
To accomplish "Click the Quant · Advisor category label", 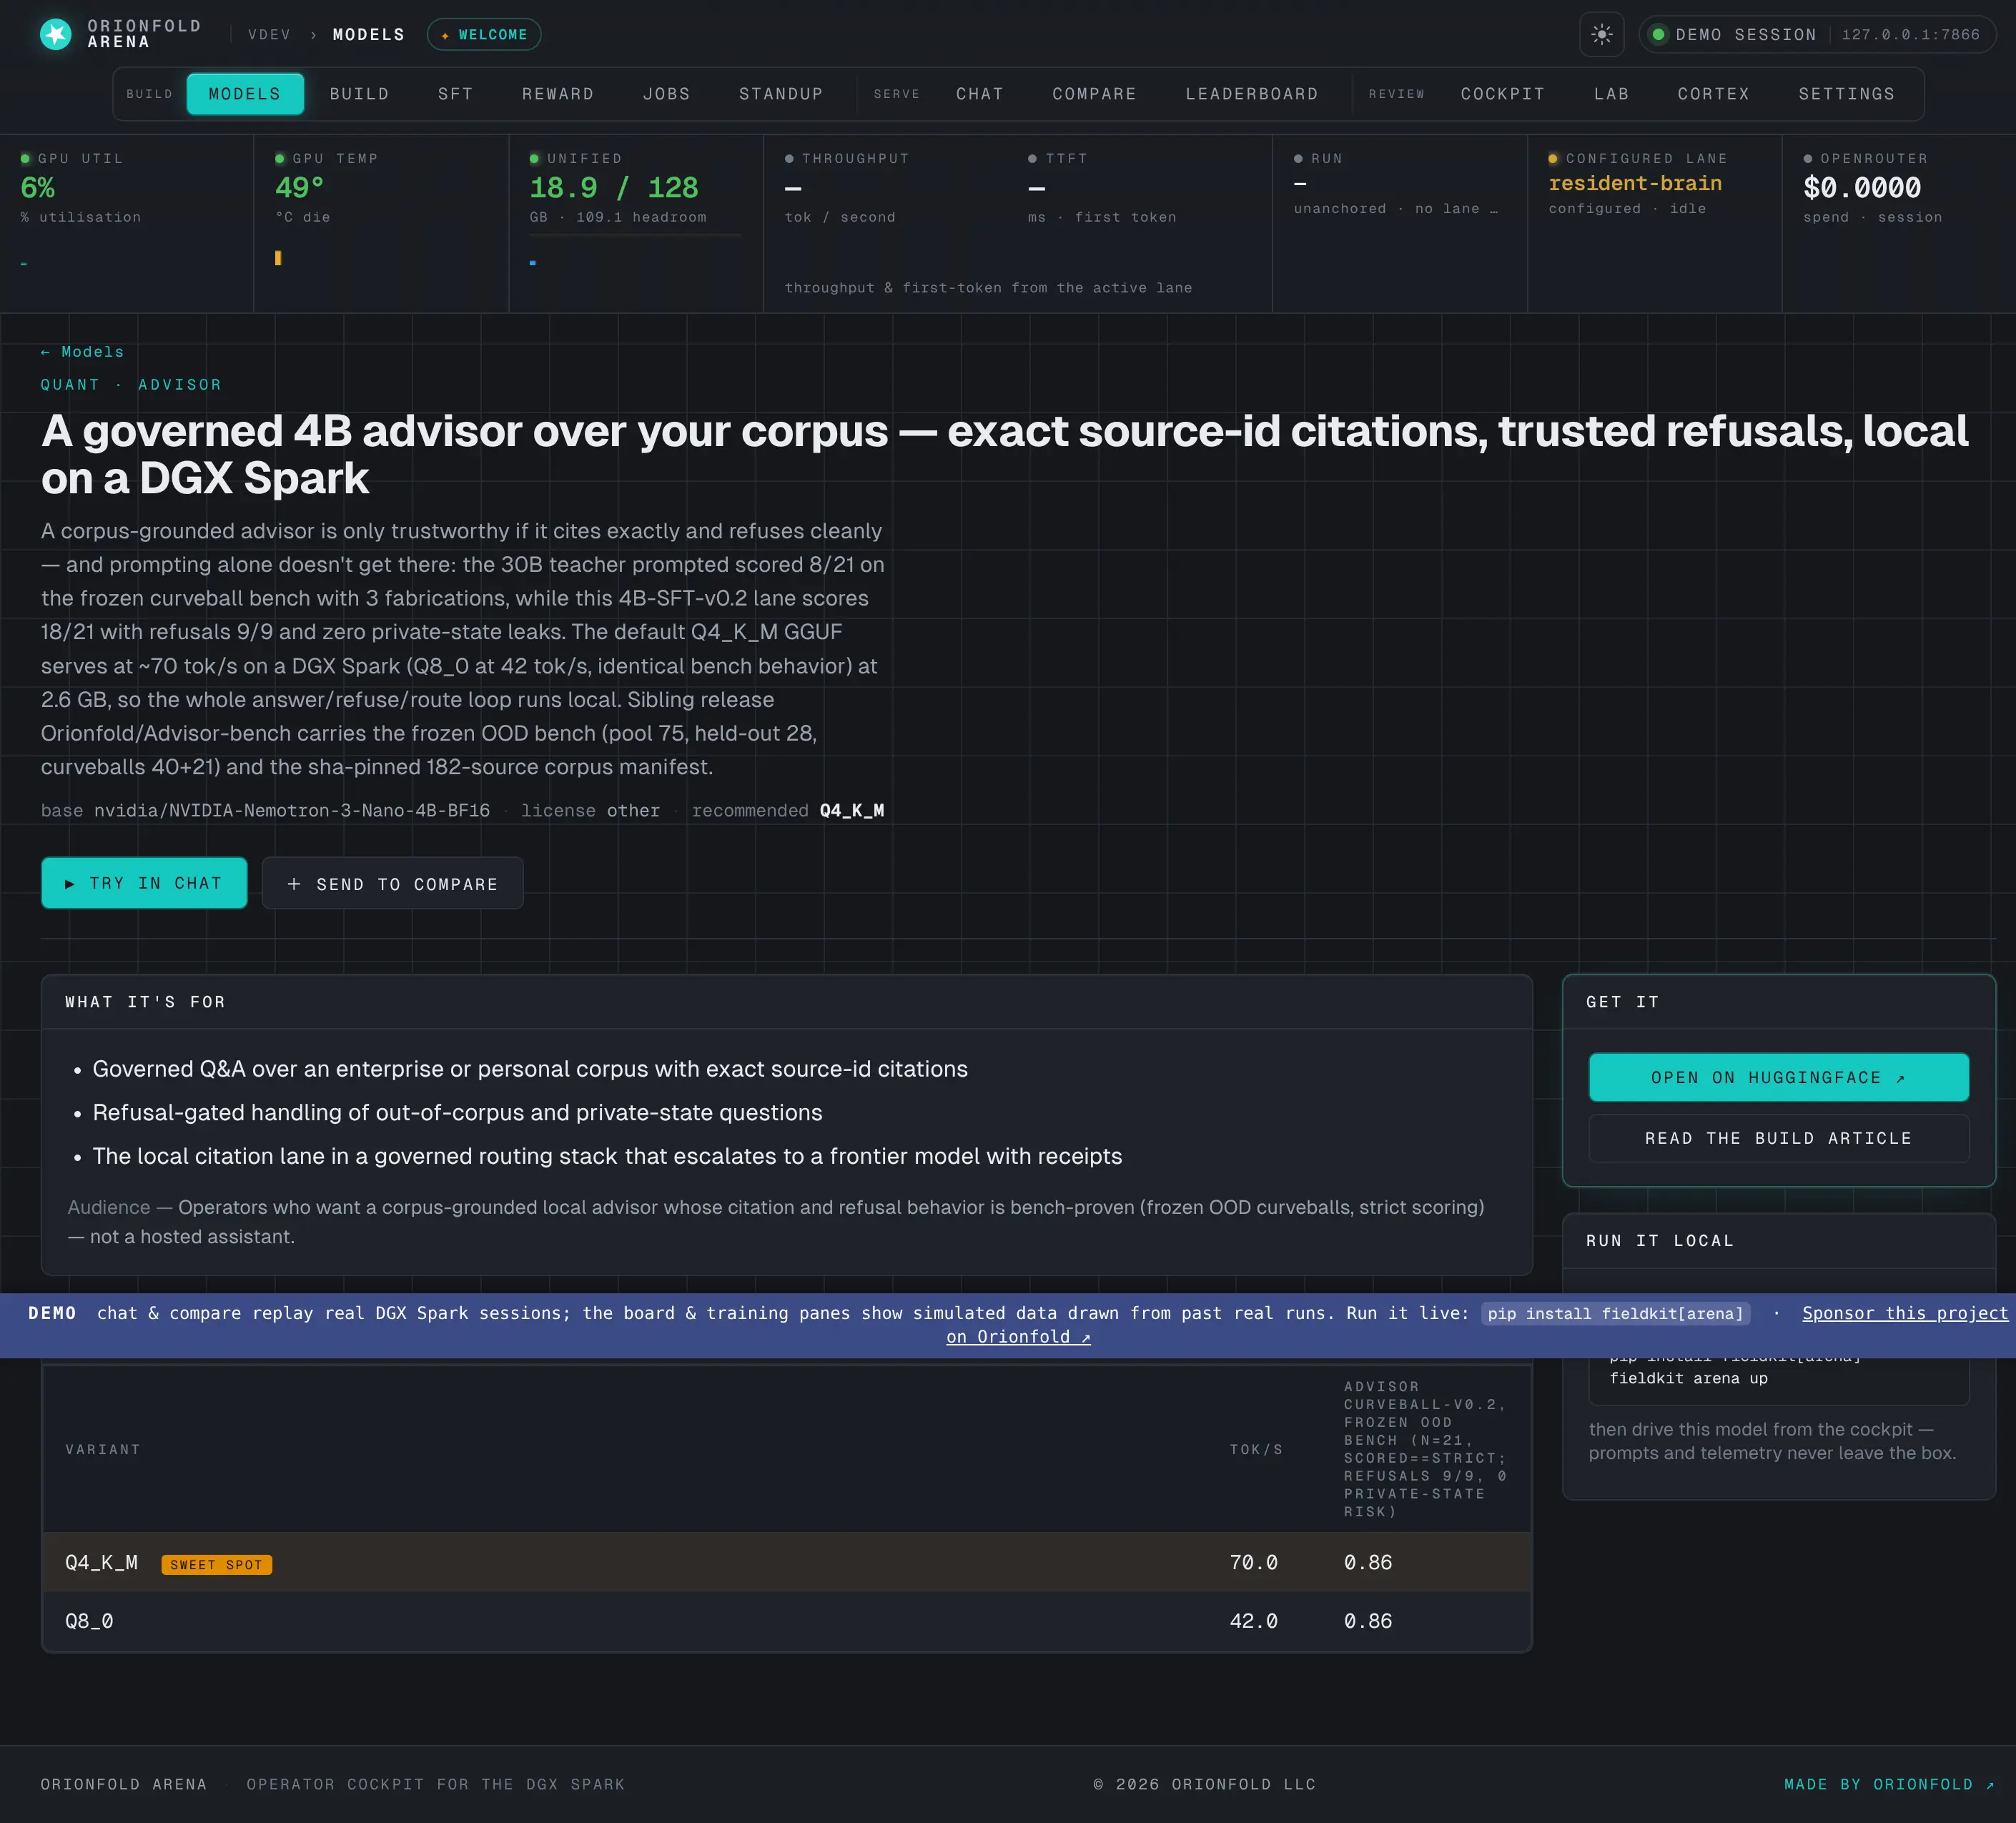I will (x=131, y=384).
